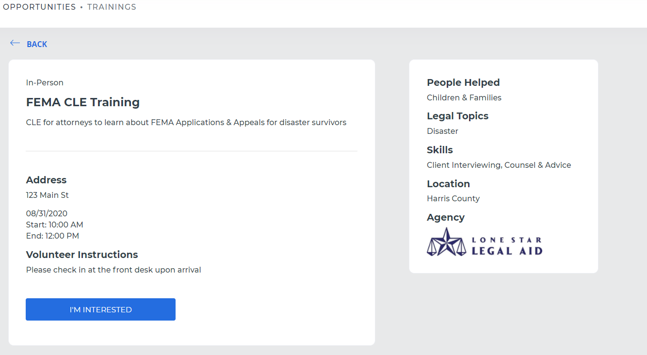
Task: Click the Disaster legal topic
Action: (442, 131)
